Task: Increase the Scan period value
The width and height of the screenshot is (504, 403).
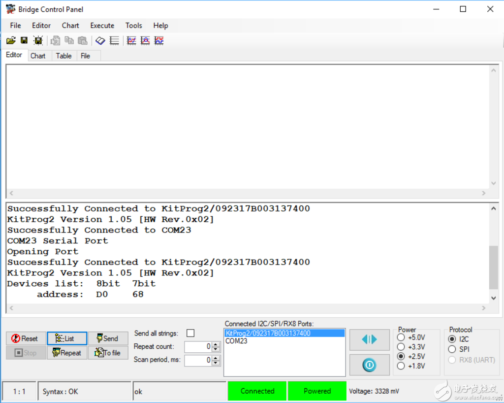Action: (216, 358)
